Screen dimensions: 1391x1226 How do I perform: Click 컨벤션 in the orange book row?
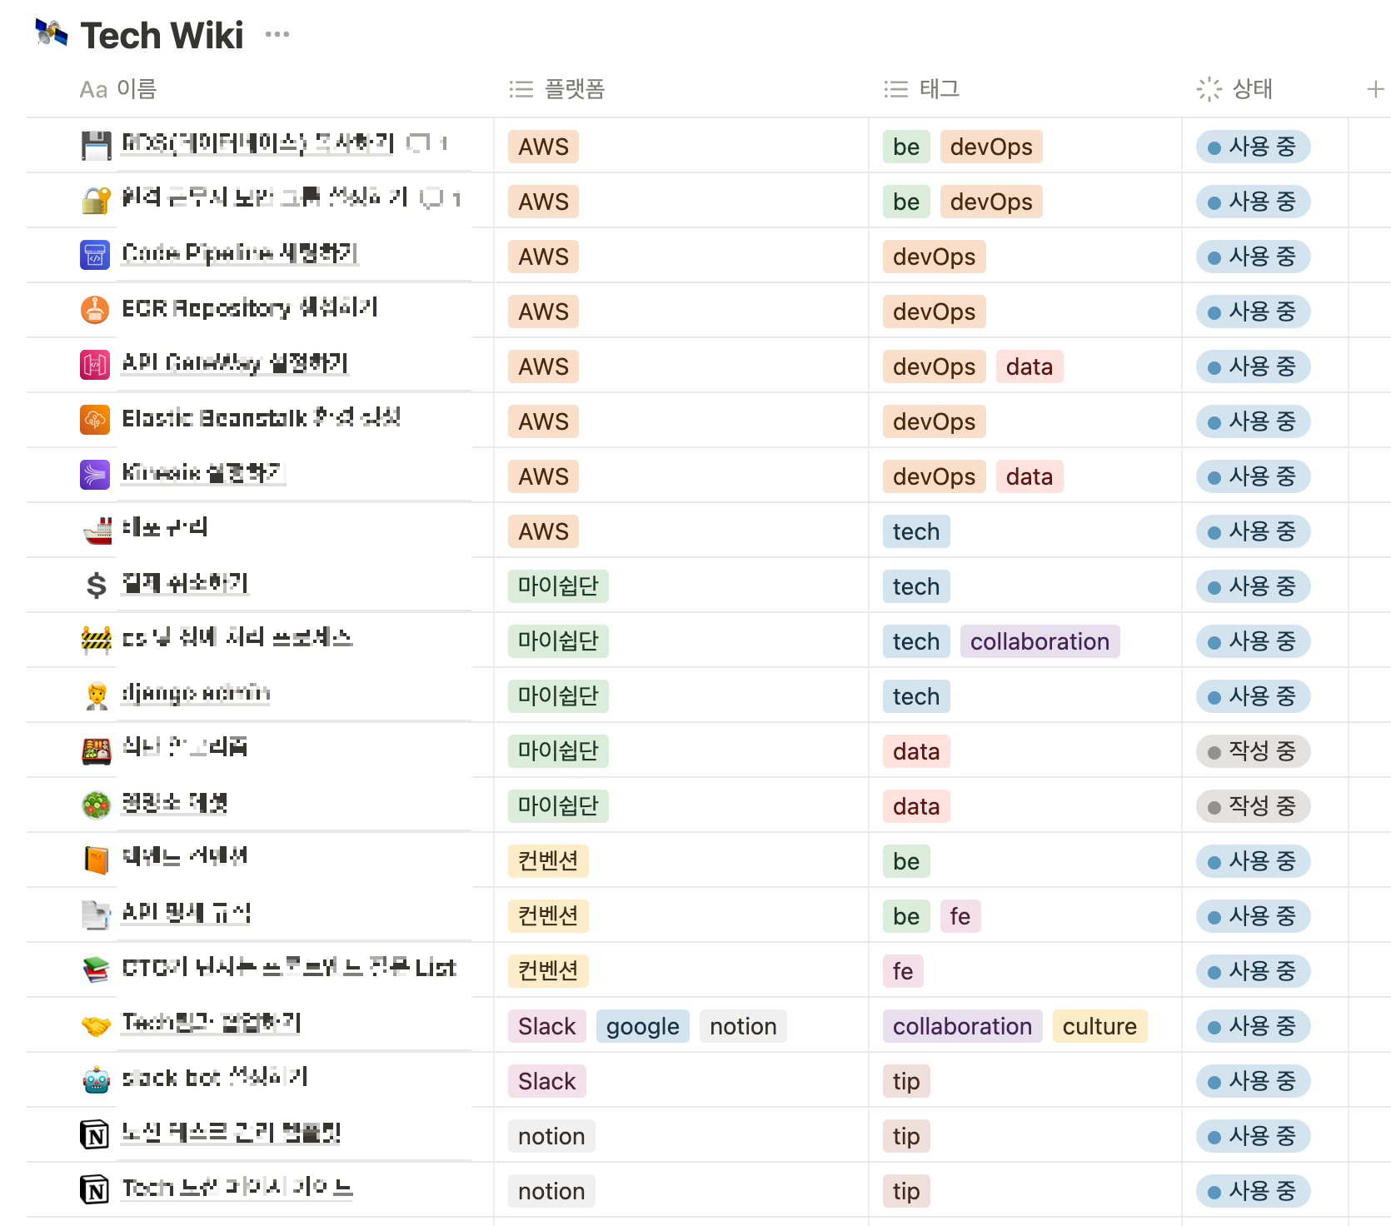[x=548, y=861]
